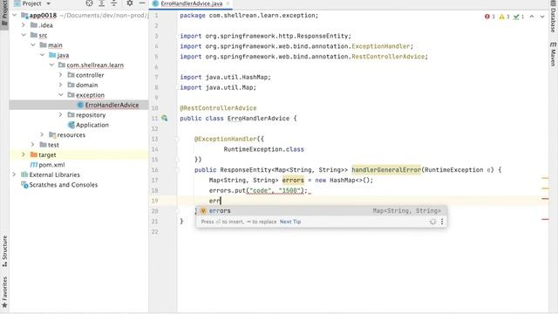Open Project panel settings gear
Screen dimensions: 558x314
(130, 3)
